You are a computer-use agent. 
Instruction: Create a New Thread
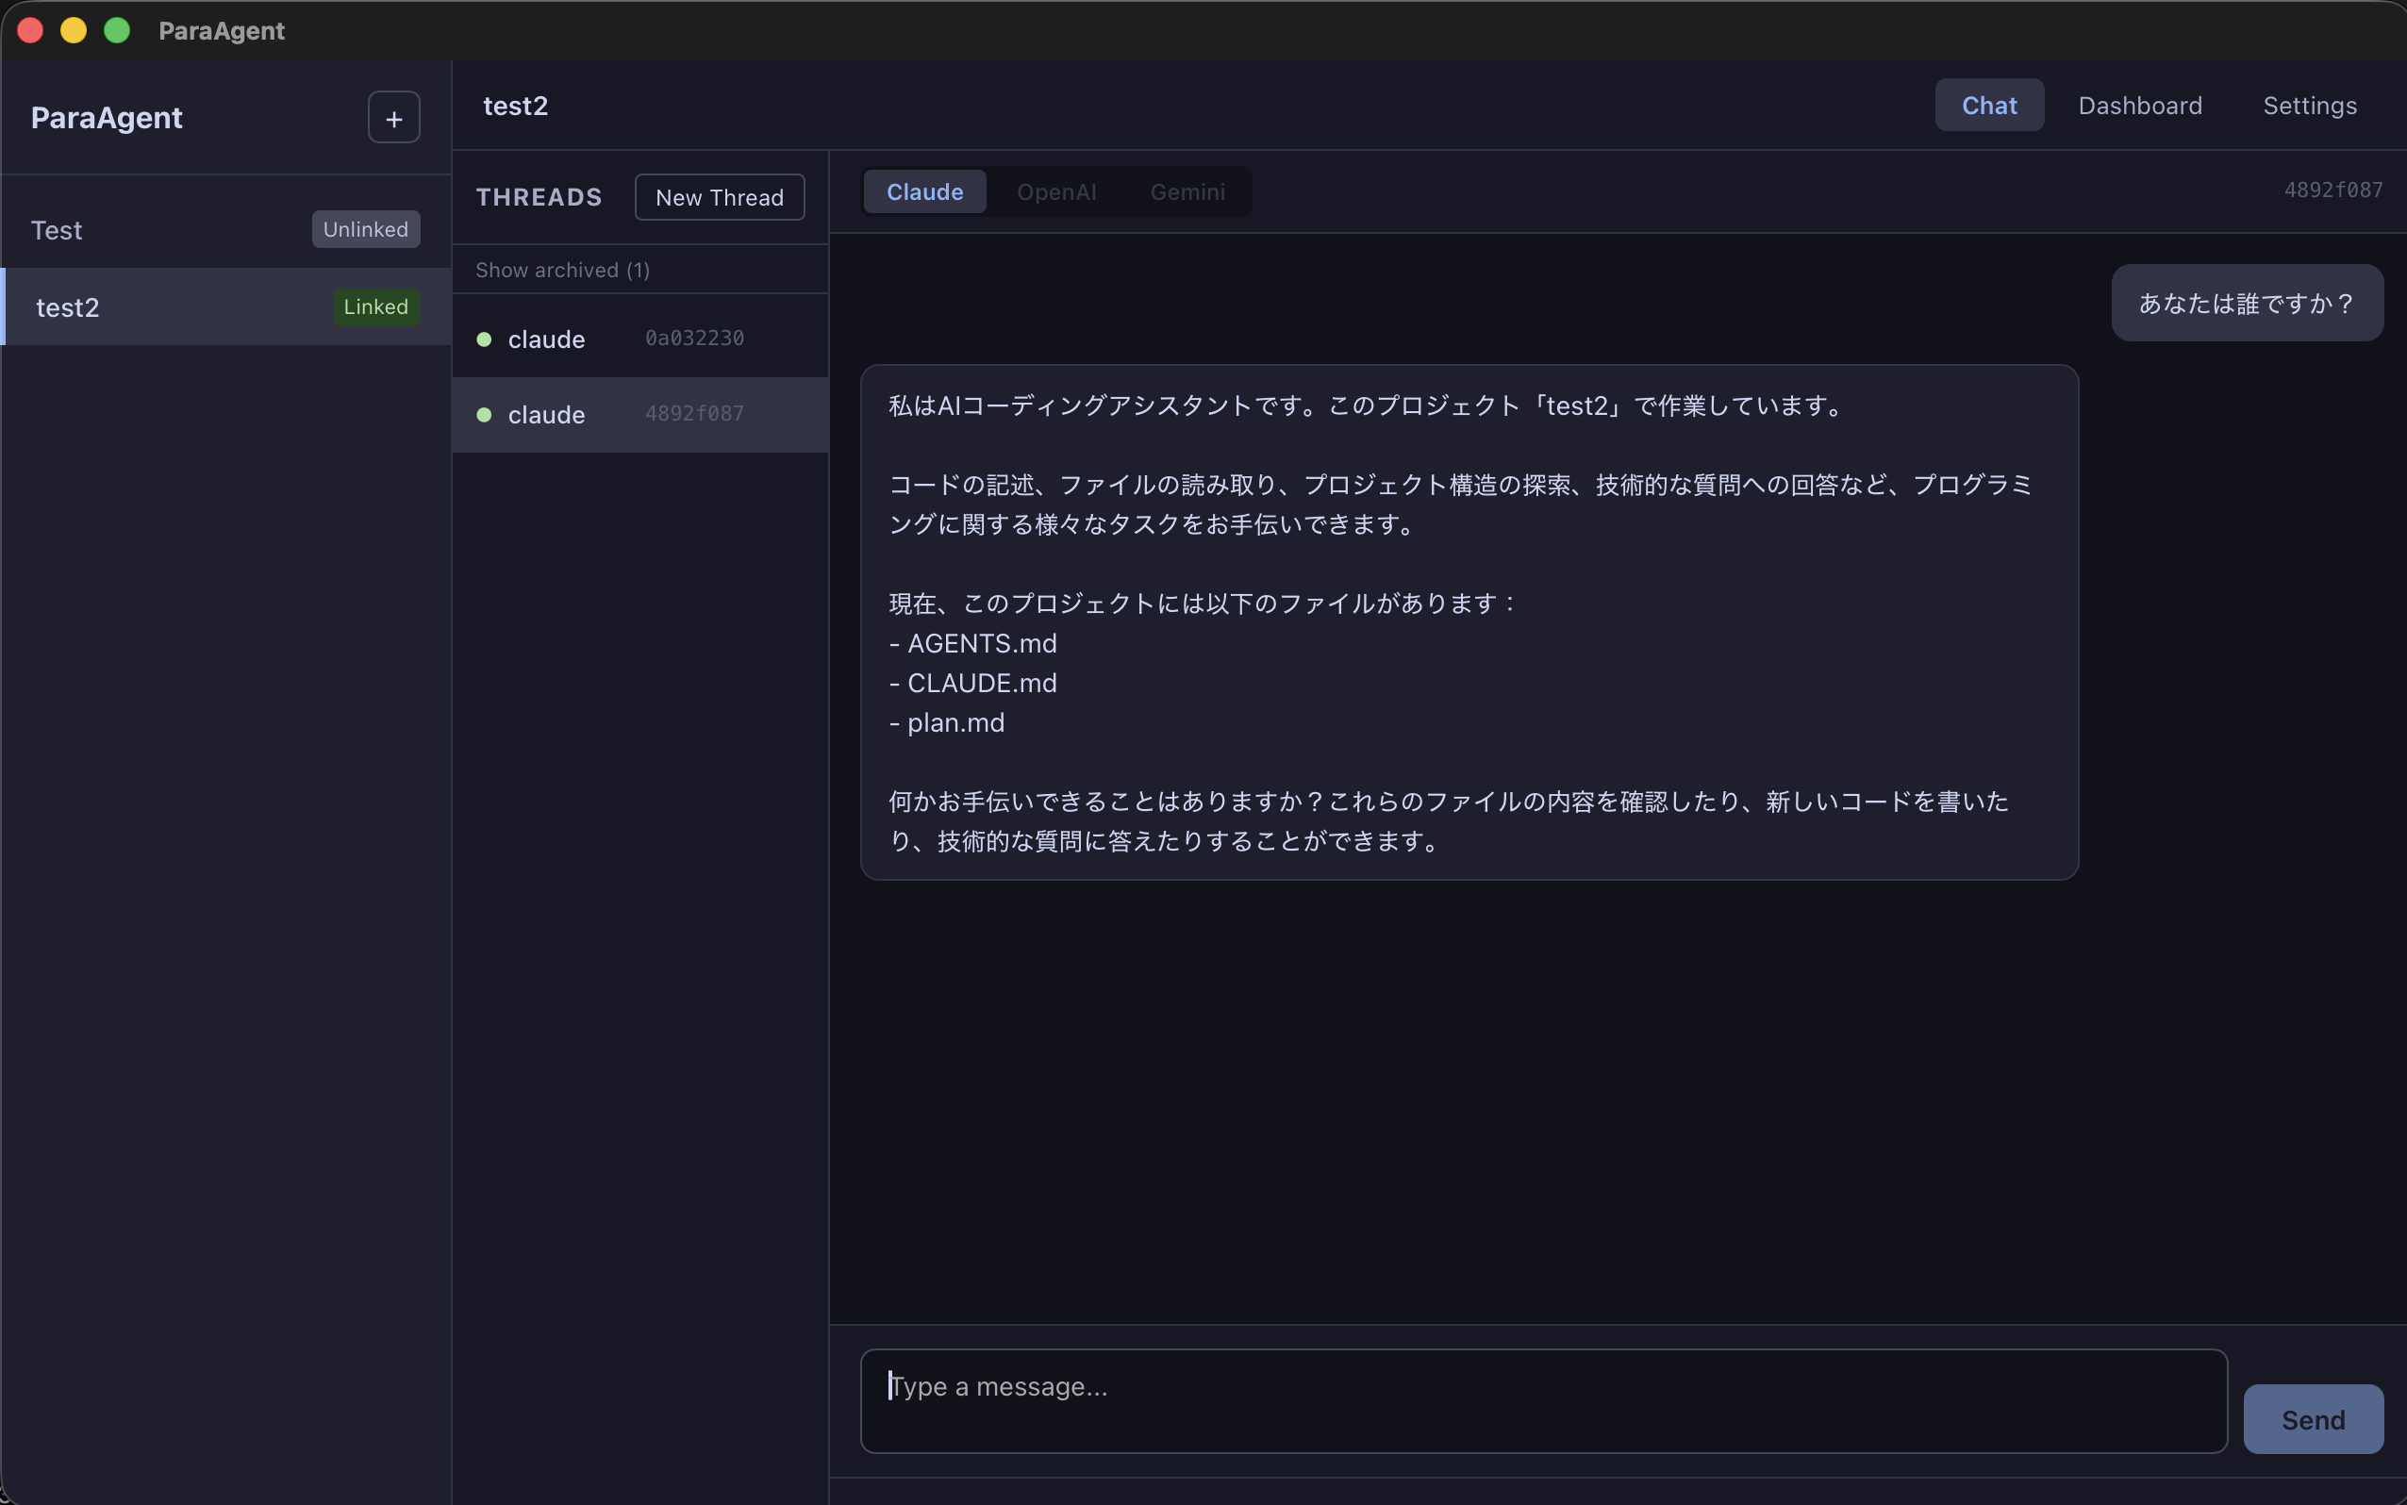coord(719,197)
